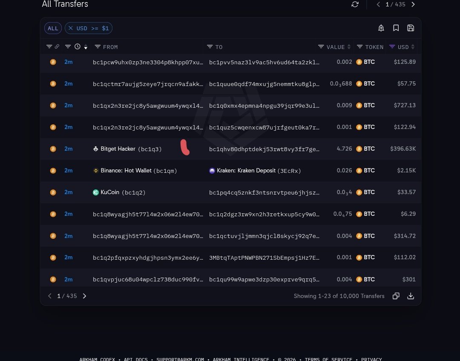Open VALUE column filter

(x=321, y=47)
